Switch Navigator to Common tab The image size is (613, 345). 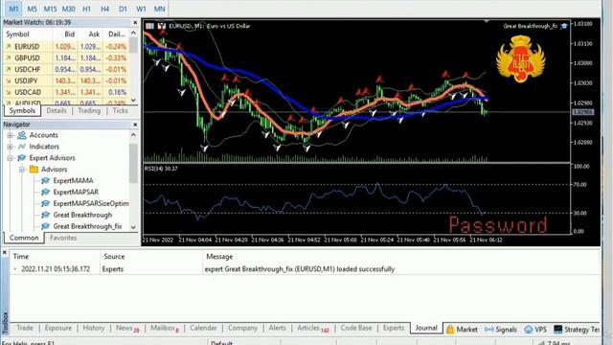pyautogui.click(x=24, y=238)
